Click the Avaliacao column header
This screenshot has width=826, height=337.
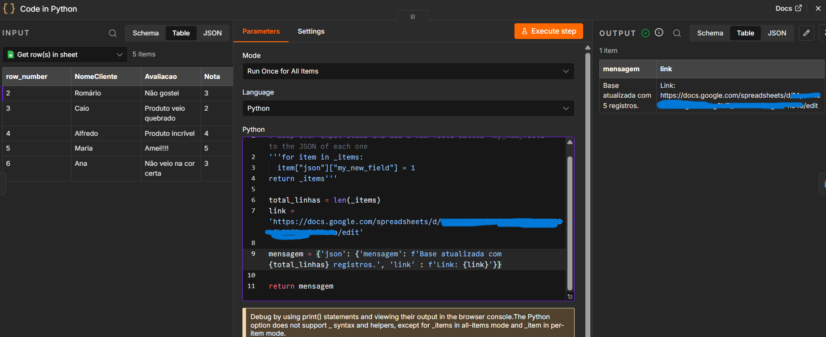tap(171, 77)
